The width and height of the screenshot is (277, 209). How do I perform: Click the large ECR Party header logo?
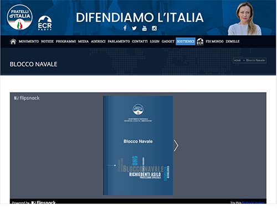(45, 23)
